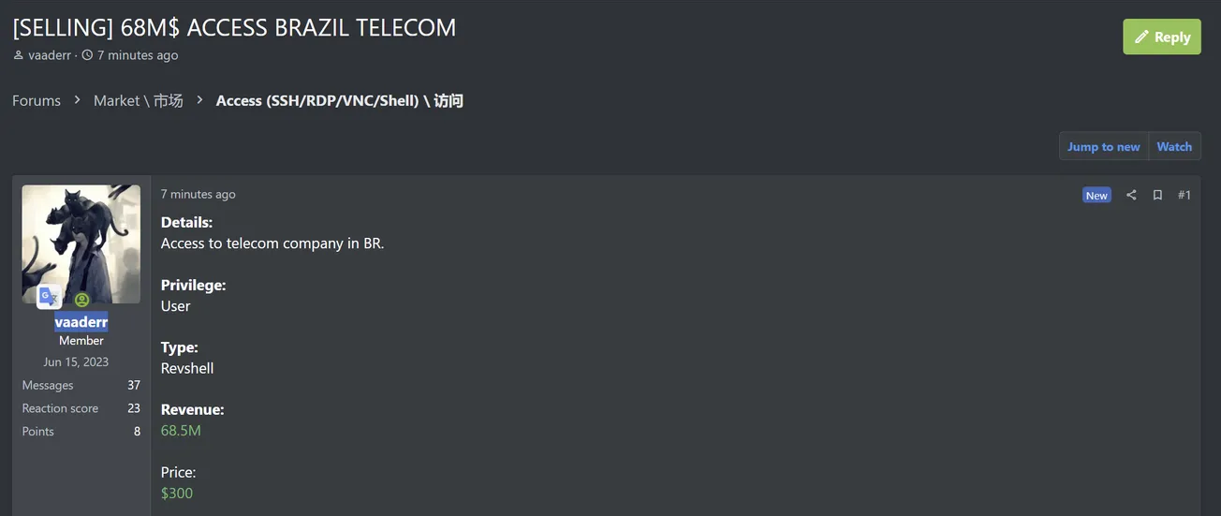
Task: Click the clock icon under the thread title
Action: (x=88, y=55)
